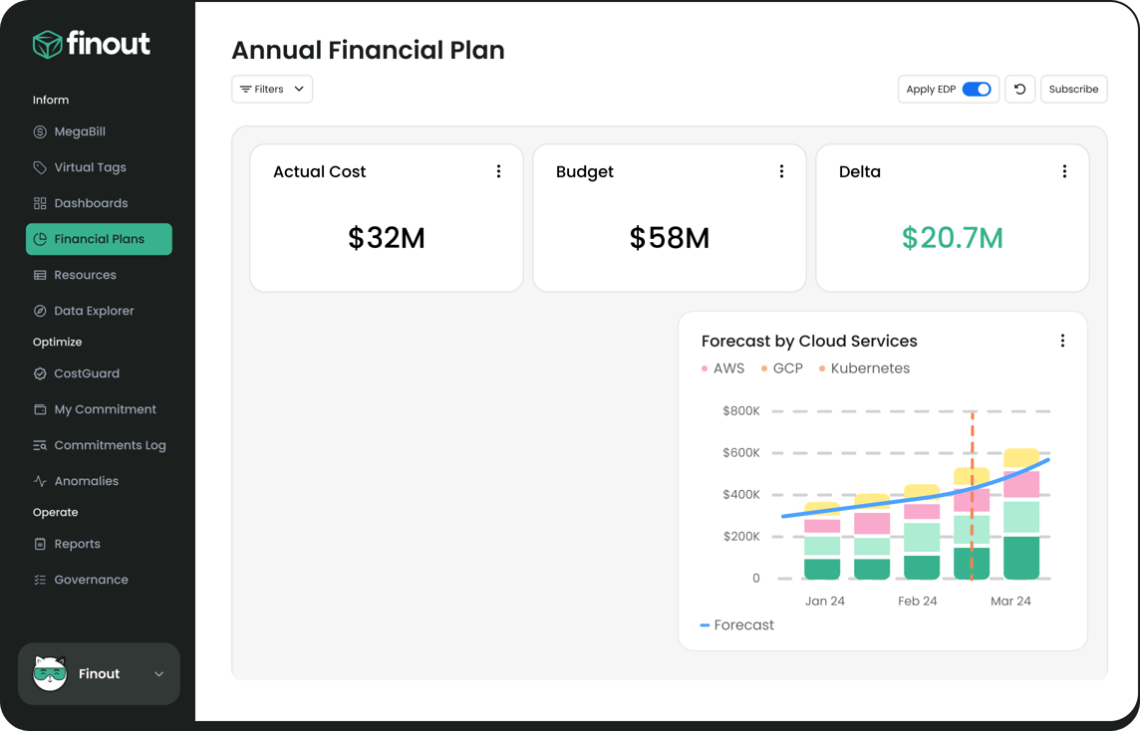Click the CostGuard badge icon
The height and width of the screenshot is (731, 1140).
40,373
